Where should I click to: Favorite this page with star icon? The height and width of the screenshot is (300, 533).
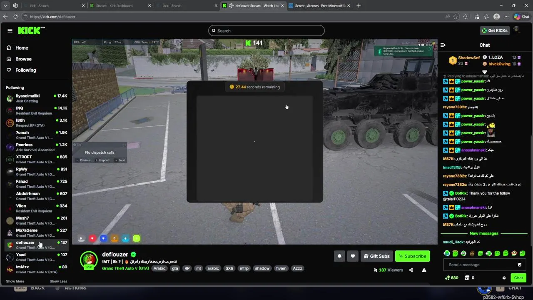[456, 17]
